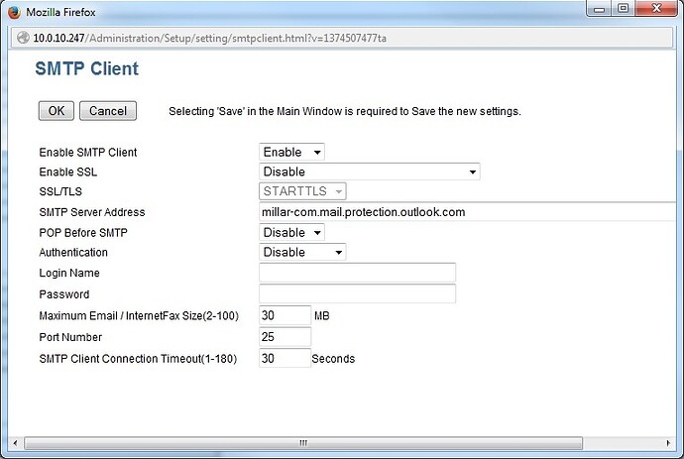
Task: Click the scrollbar left arrow
Action: click(x=15, y=443)
